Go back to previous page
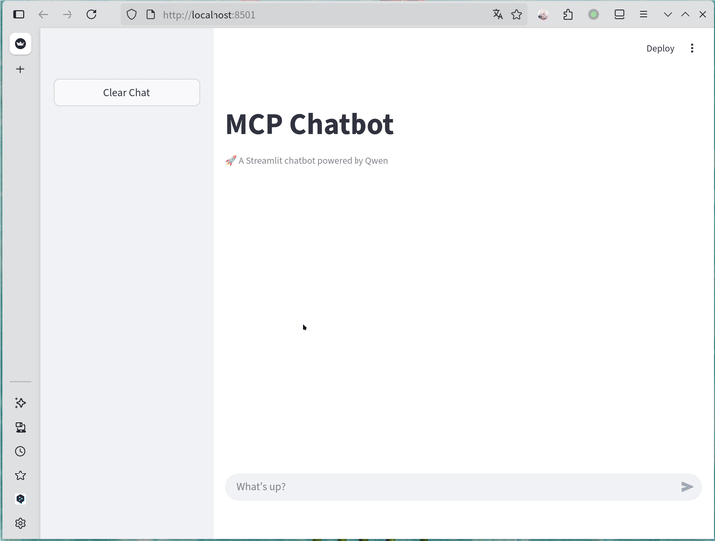Image resolution: width=715 pixels, height=541 pixels. (x=43, y=15)
